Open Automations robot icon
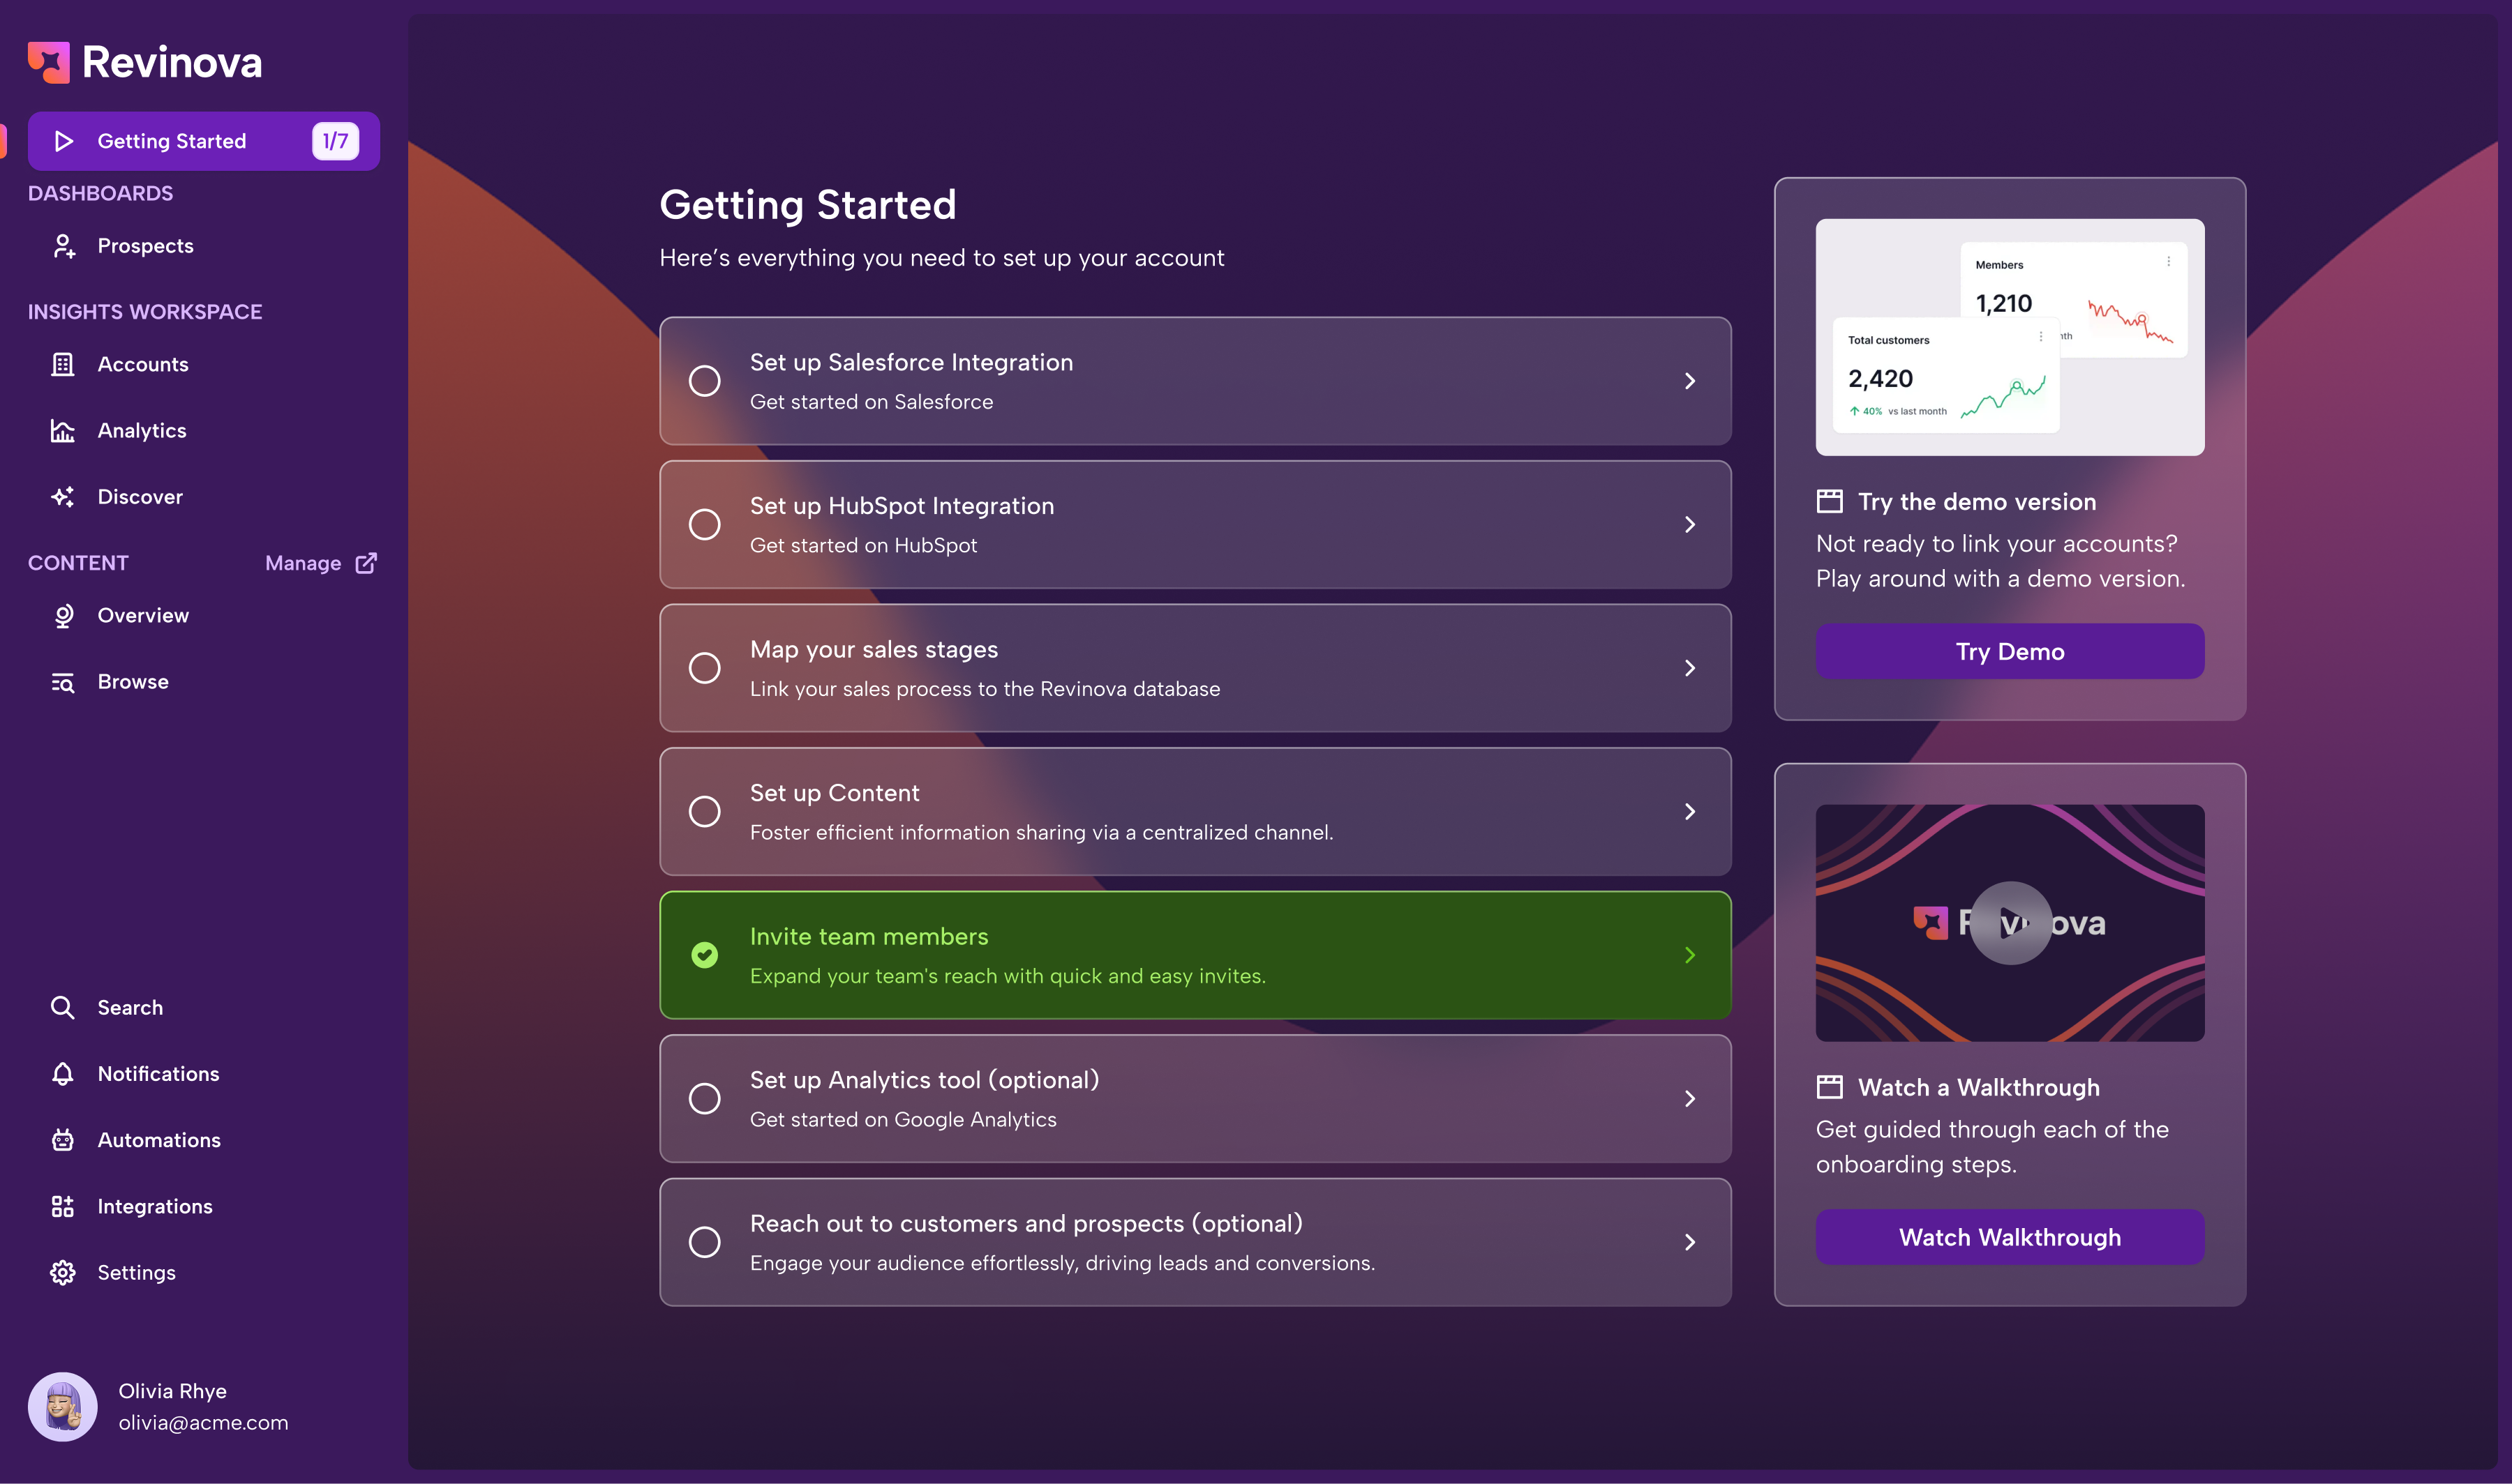Screen dimensions: 2512x1484 [x=63, y=1140]
